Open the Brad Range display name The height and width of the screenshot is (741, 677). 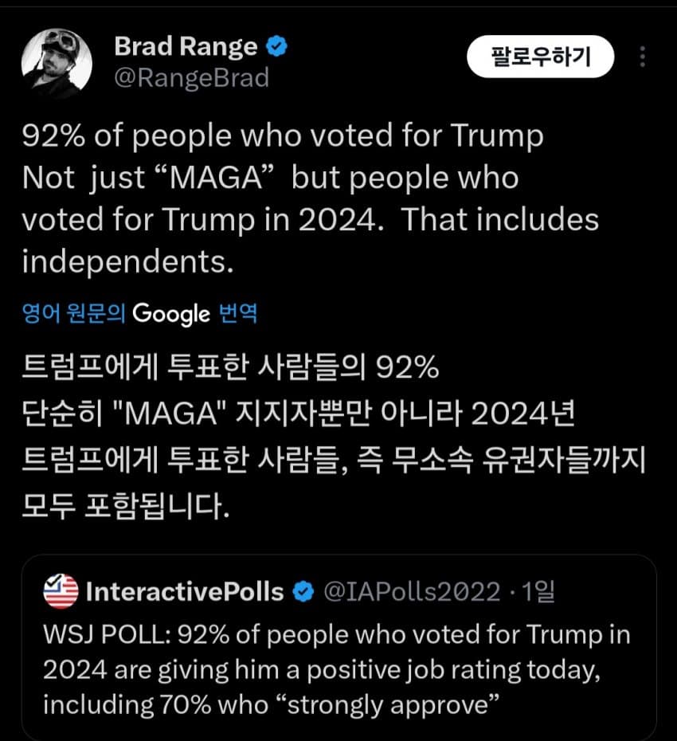(x=186, y=47)
